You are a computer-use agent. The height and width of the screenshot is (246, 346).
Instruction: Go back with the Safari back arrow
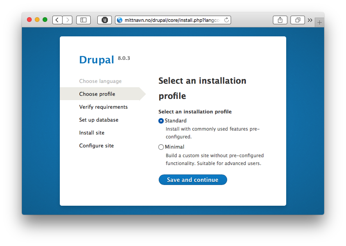point(57,20)
